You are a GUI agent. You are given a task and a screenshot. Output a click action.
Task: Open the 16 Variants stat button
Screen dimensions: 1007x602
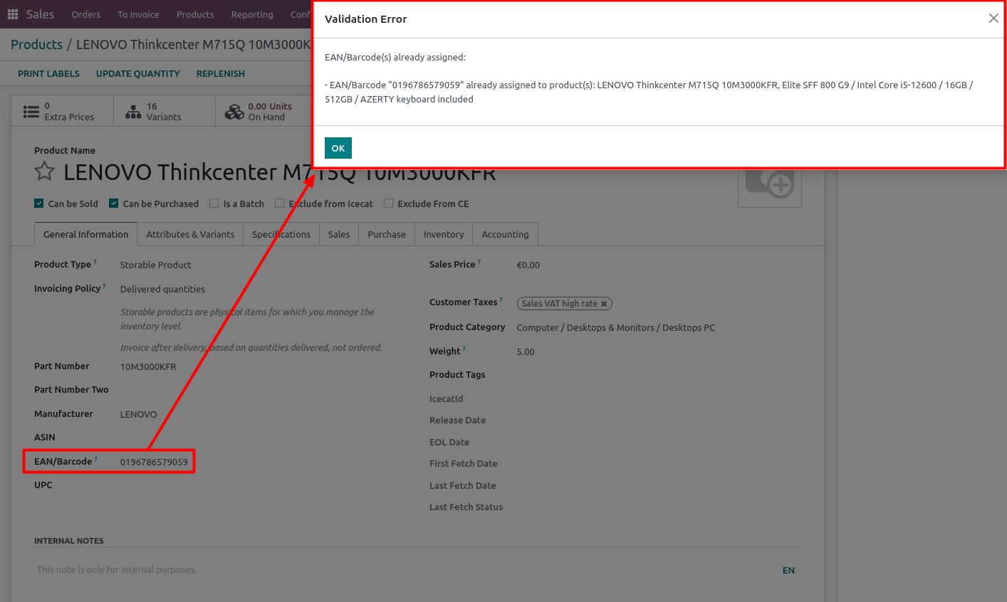pos(165,112)
